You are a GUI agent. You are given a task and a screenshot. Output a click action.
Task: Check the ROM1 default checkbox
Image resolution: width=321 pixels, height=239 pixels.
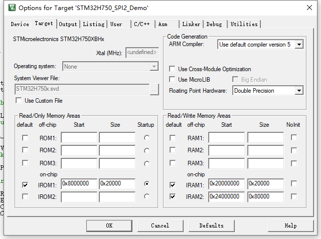(x=25, y=138)
